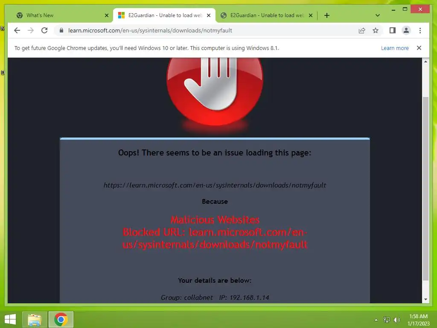Close the active E2Guardian tab

208,15
